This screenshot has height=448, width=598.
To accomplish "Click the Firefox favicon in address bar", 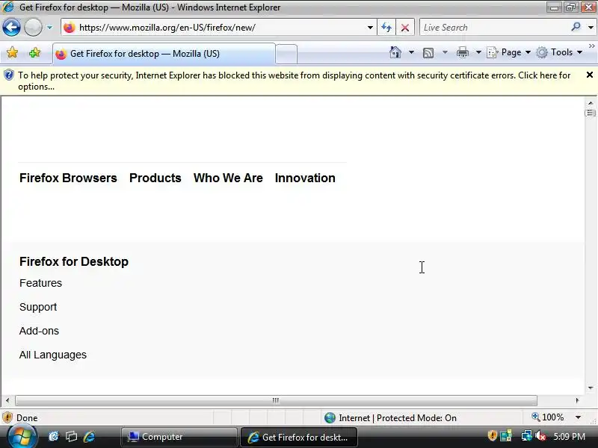I will click(70, 28).
